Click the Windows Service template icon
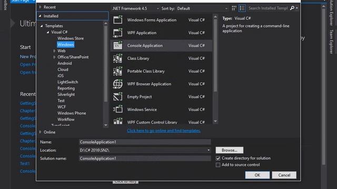Viewport: 337px width, 189px height. pyautogui.click(x=118, y=110)
